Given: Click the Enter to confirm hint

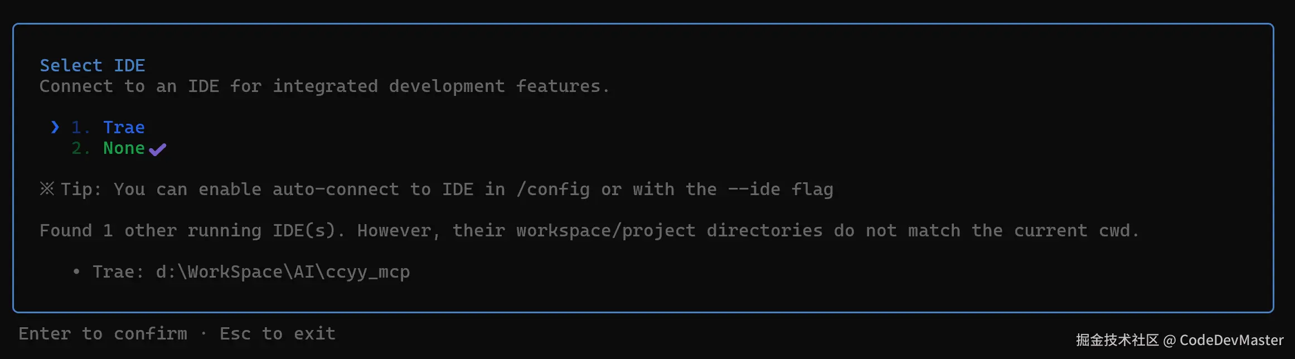Looking at the screenshot, I should [103, 333].
